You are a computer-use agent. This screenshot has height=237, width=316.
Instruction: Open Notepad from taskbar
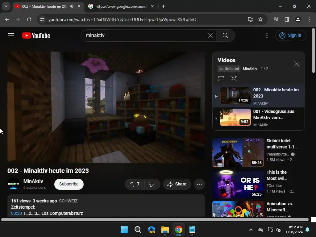pos(192,230)
